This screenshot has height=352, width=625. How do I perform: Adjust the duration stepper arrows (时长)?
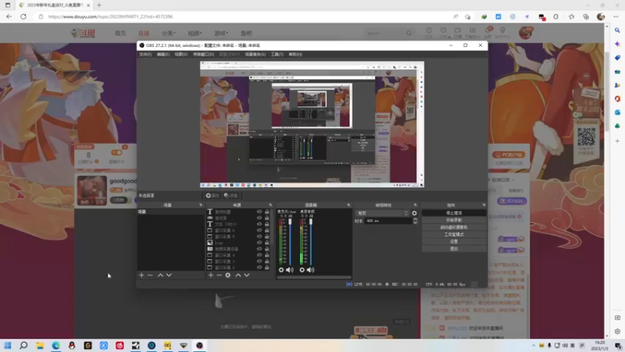tap(415, 221)
